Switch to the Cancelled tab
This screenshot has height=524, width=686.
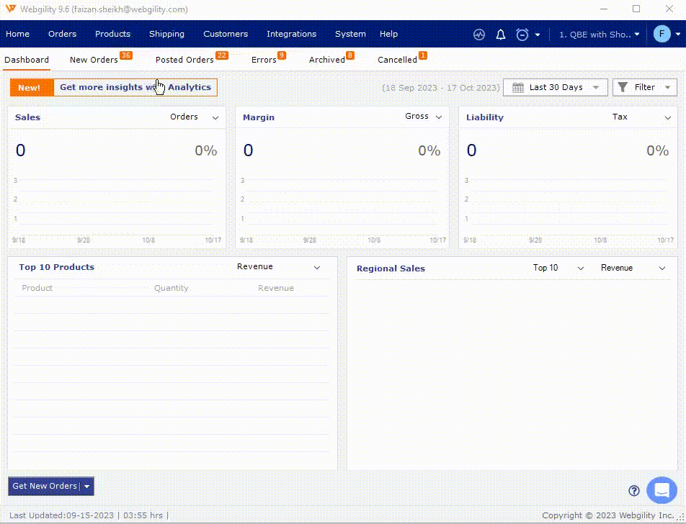pyautogui.click(x=397, y=60)
